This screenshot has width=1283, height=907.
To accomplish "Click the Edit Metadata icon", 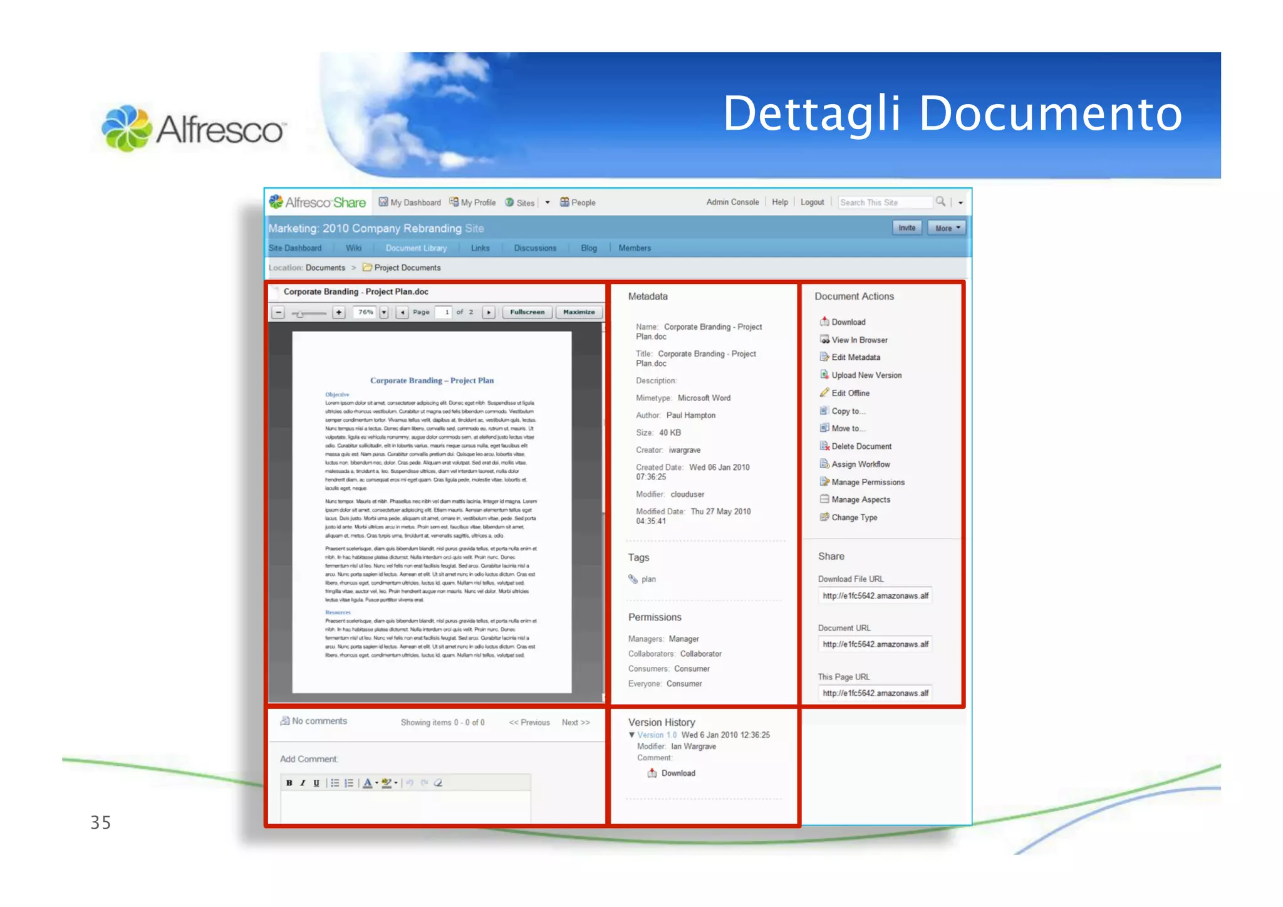I will tap(824, 357).
